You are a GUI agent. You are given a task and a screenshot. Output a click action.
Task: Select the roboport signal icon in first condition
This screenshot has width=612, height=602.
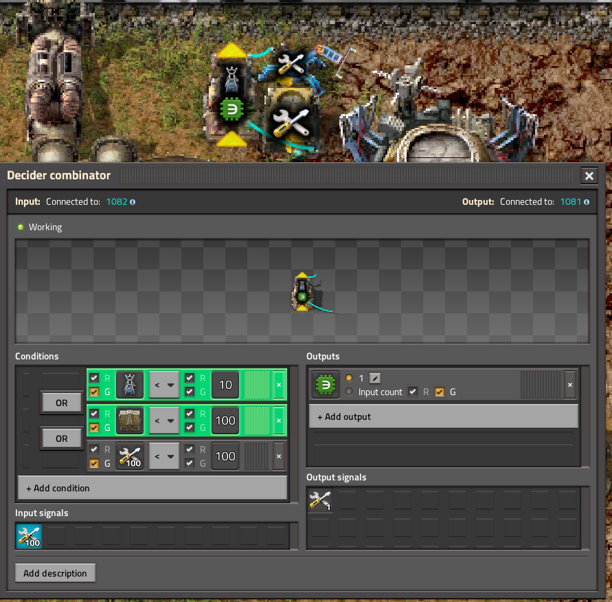tap(130, 385)
